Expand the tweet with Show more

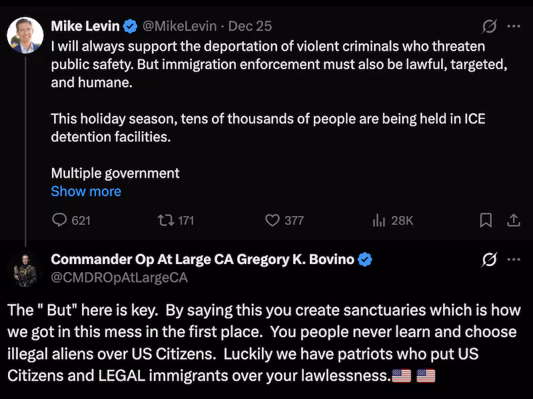pyautogui.click(x=86, y=191)
